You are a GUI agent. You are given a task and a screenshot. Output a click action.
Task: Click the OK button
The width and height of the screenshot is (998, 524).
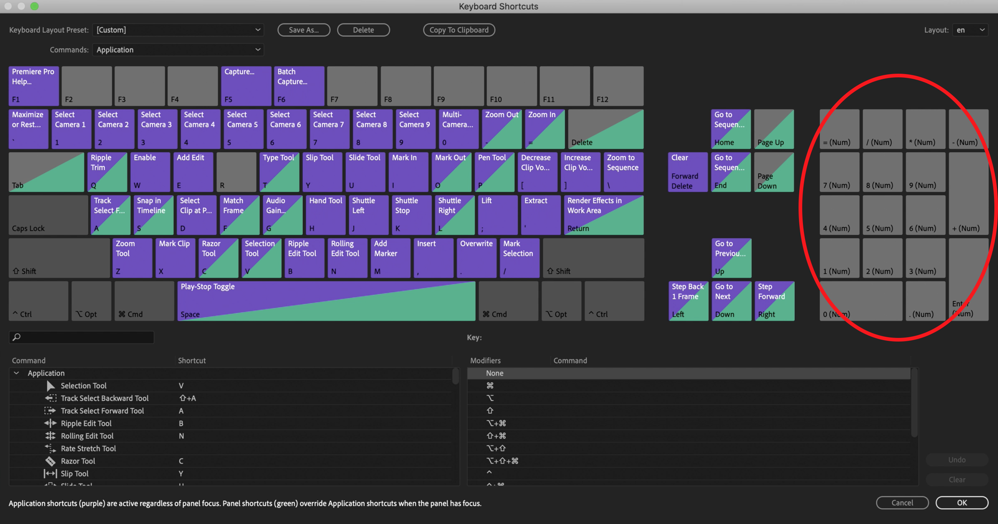point(962,503)
